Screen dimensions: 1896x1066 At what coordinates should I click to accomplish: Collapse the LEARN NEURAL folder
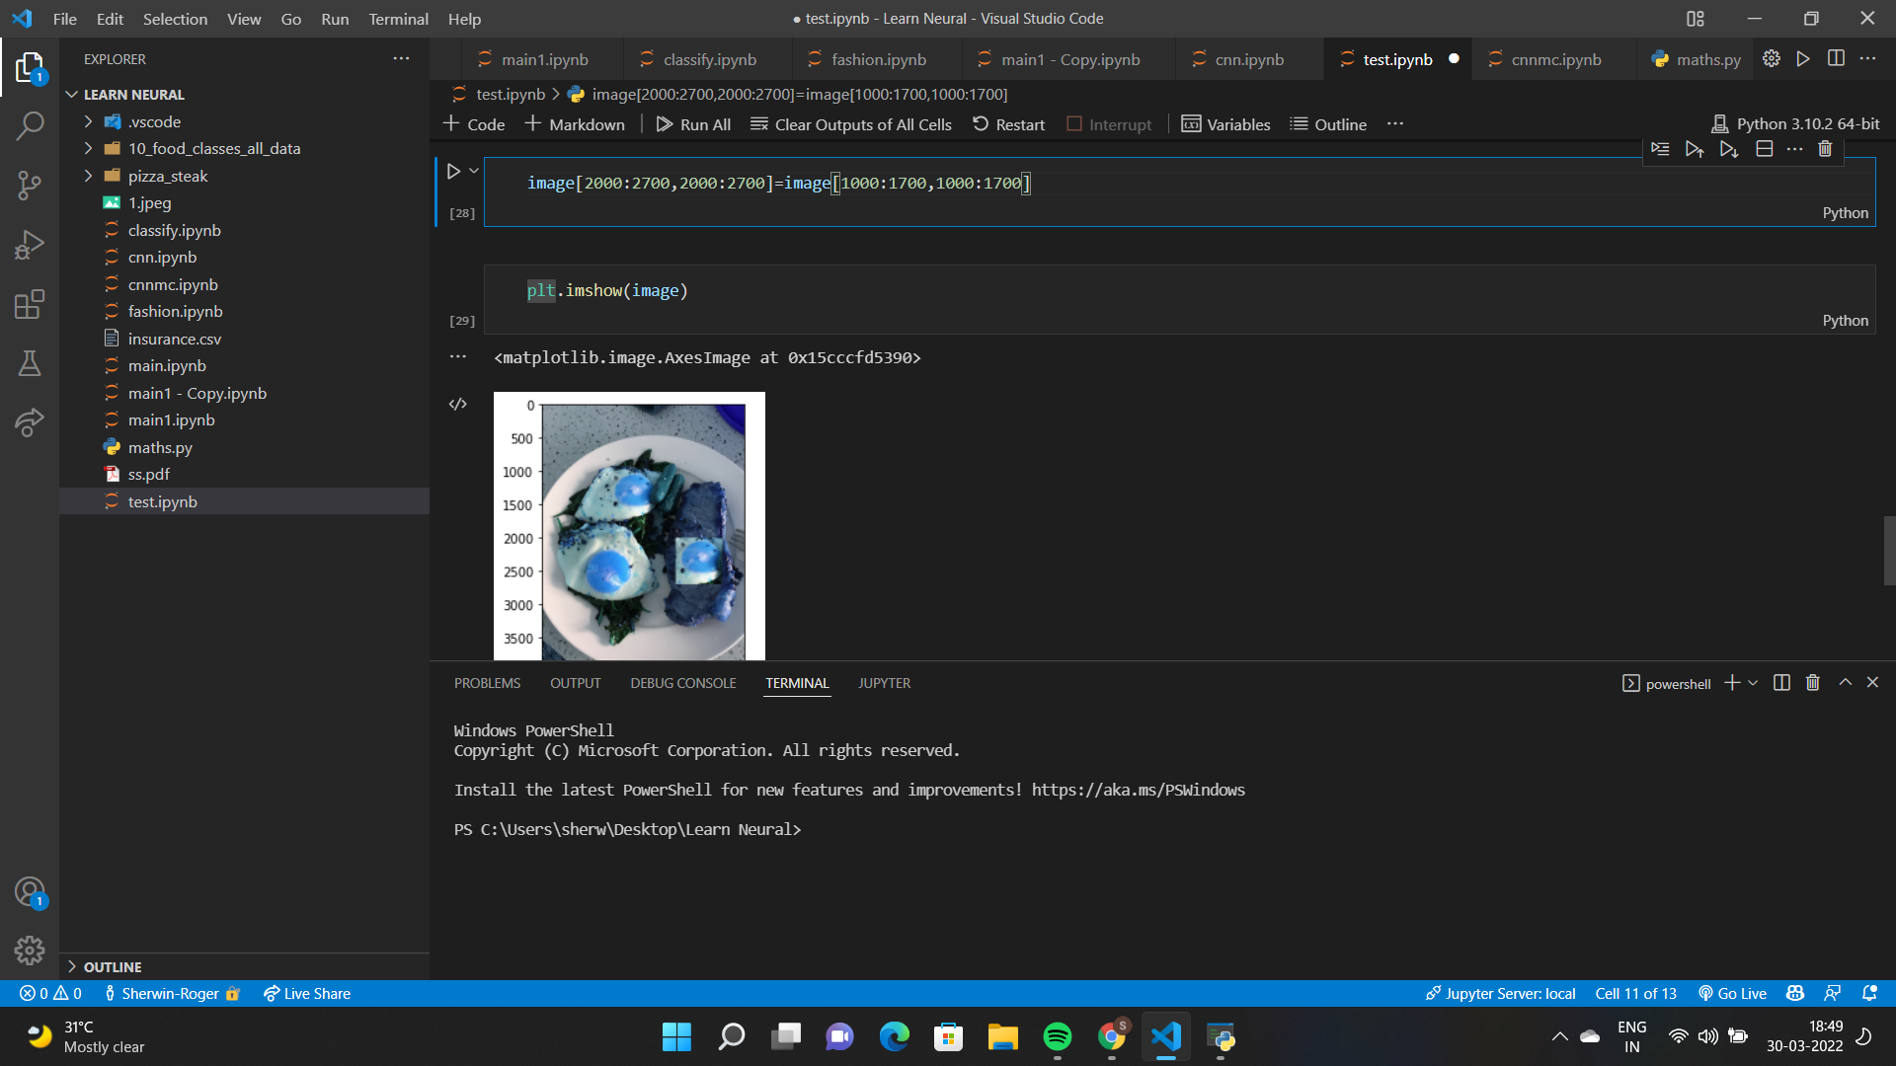71,94
